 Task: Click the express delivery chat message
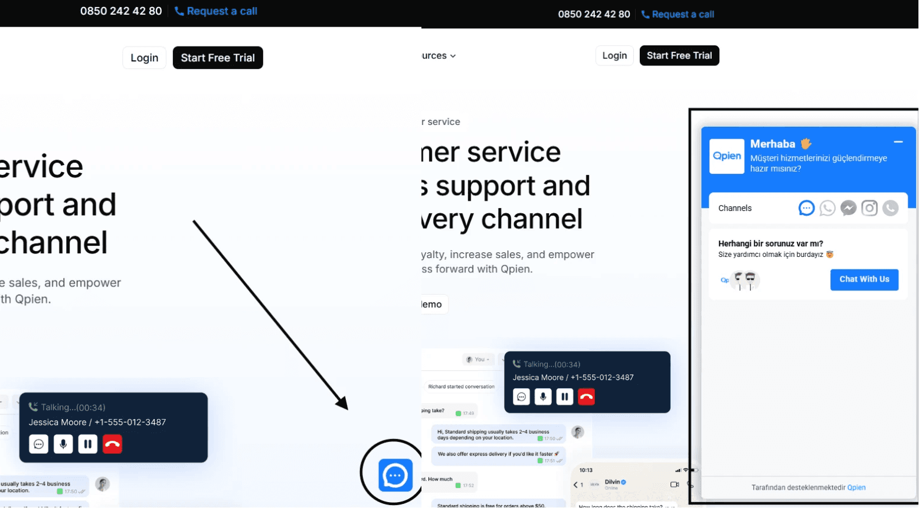(x=499, y=456)
